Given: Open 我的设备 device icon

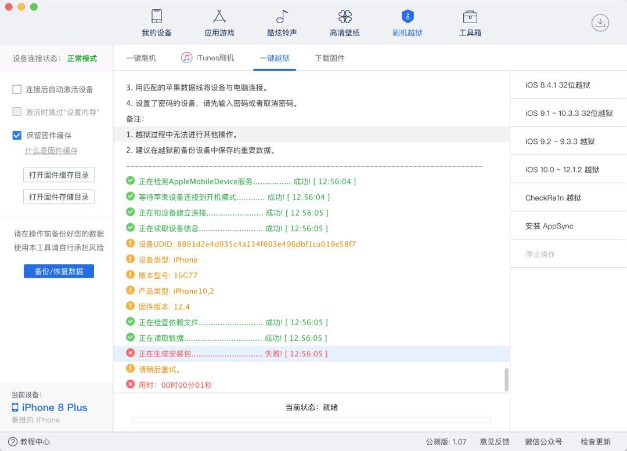Looking at the screenshot, I should (x=156, y=16).
